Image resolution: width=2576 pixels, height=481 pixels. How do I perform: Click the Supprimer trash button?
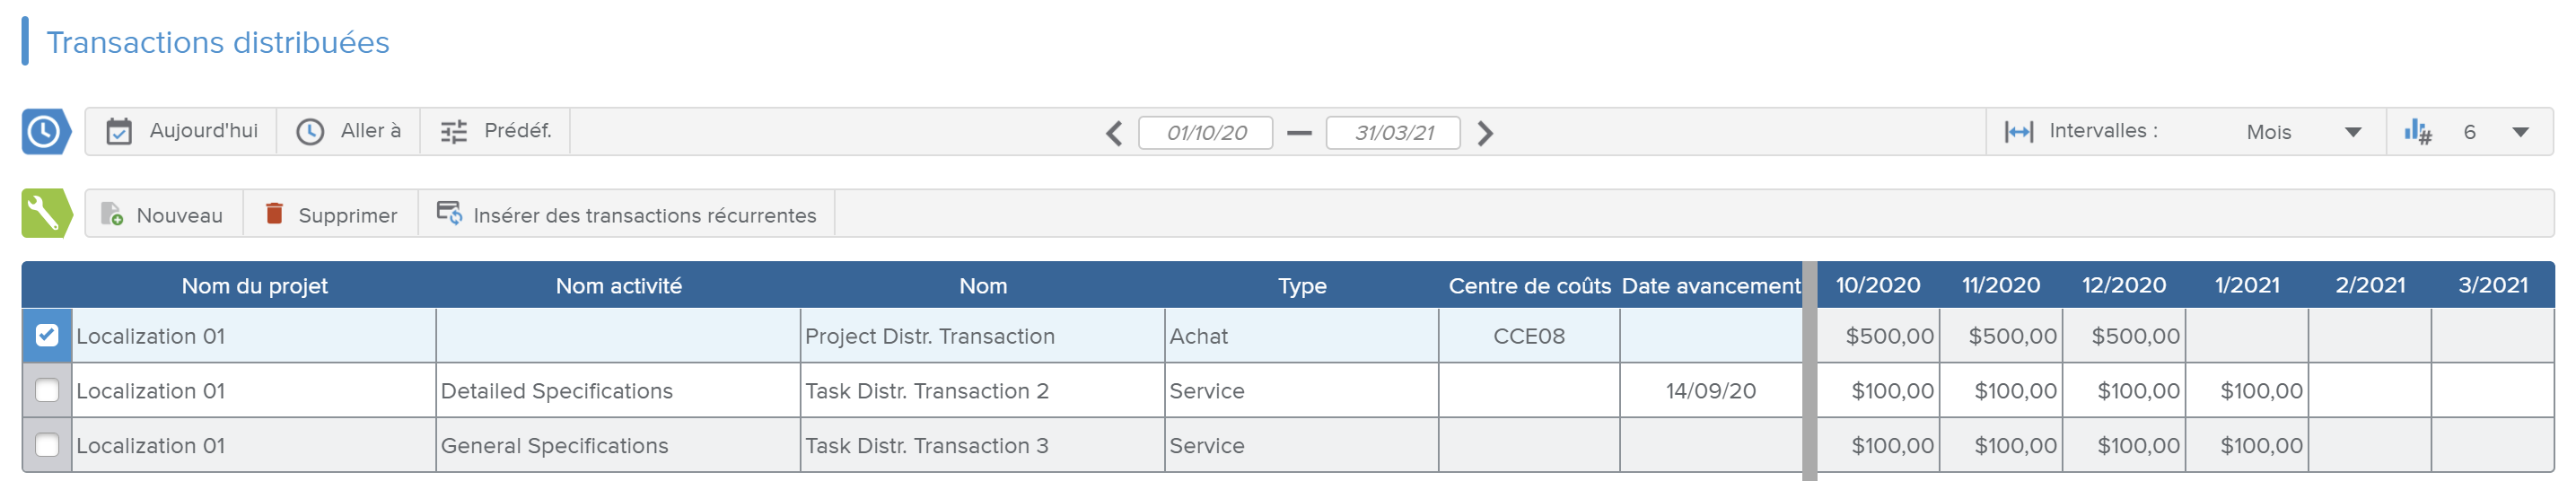[331, 215]
